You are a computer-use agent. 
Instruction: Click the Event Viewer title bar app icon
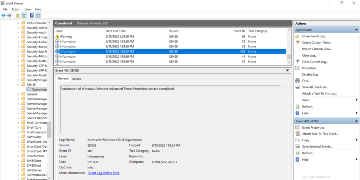[x=2, y=3]
